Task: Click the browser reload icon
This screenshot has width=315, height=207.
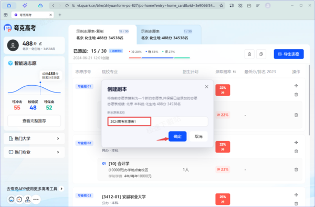Action: tap(67, 6)
